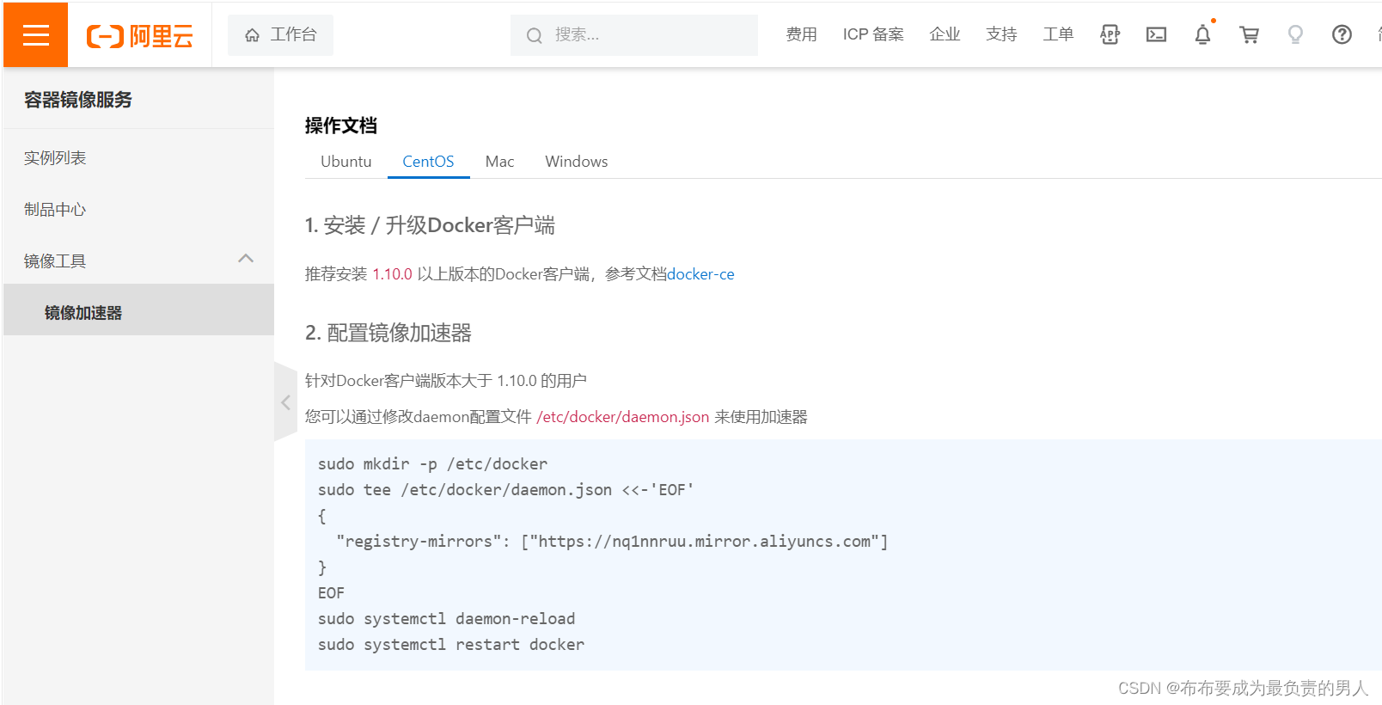The image size is (1382, 705).
Task: Click the 'sudo mkdir -p /etc/docker' line
Action: tap(432, 464)
